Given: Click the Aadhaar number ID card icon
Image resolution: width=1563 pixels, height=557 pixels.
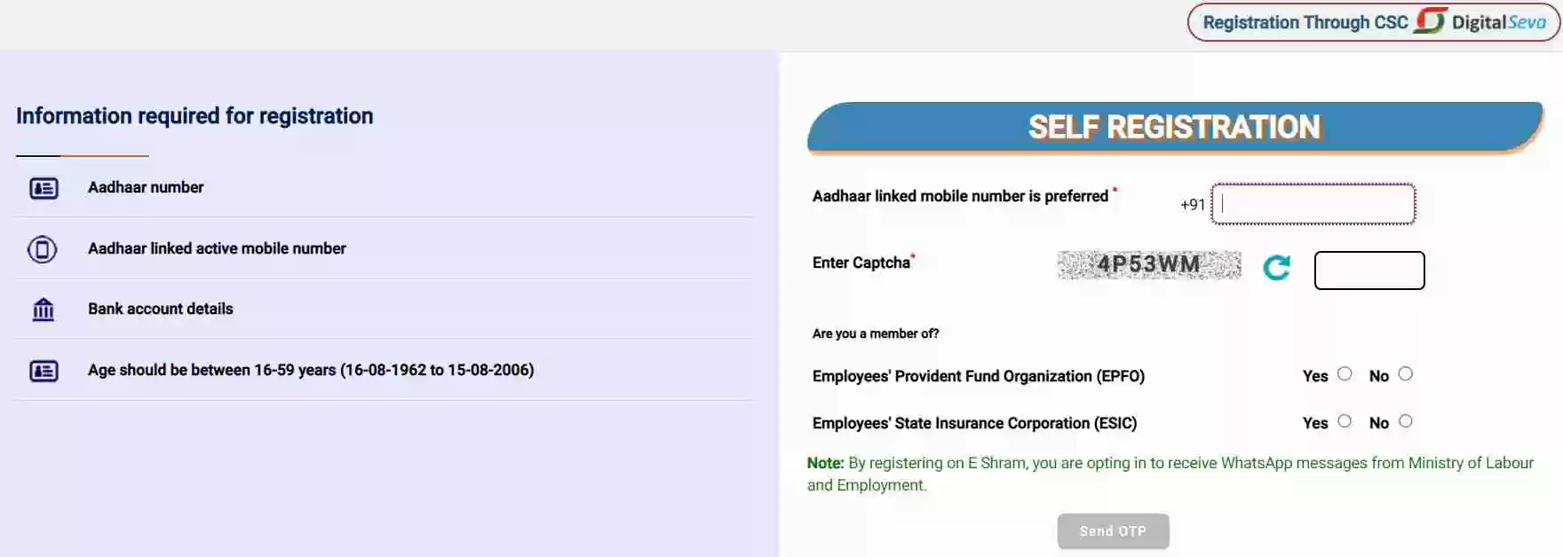Looking at the screenshot, I should coord(44,188).
